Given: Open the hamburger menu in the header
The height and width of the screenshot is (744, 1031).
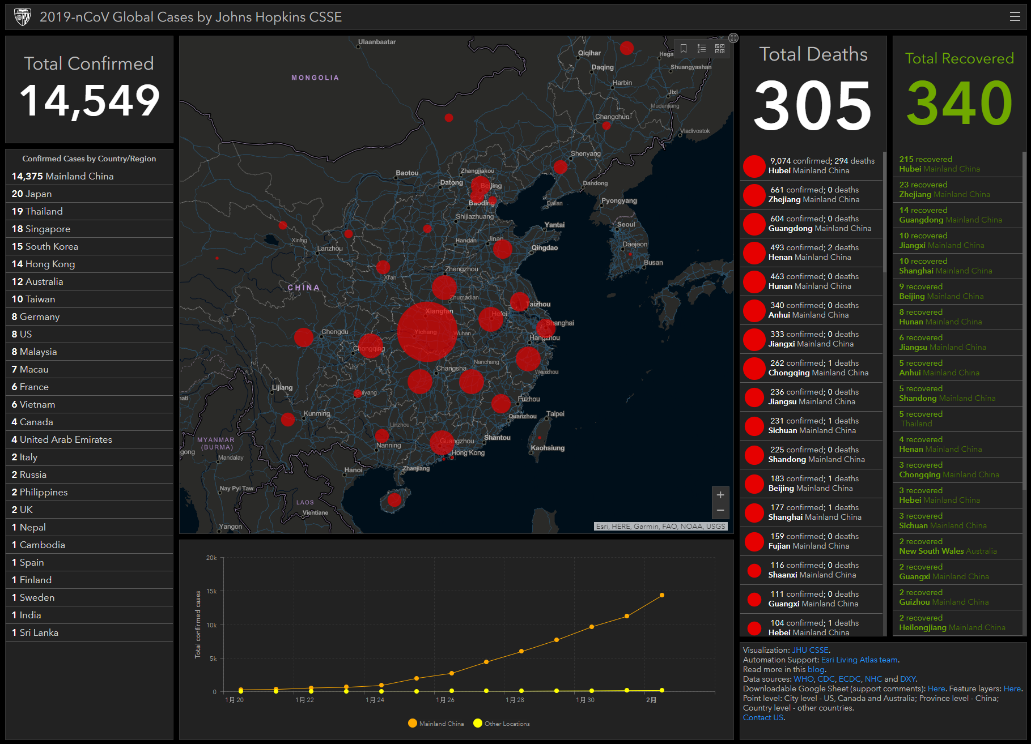Looking at the screenshot, I should point(1015,17).
